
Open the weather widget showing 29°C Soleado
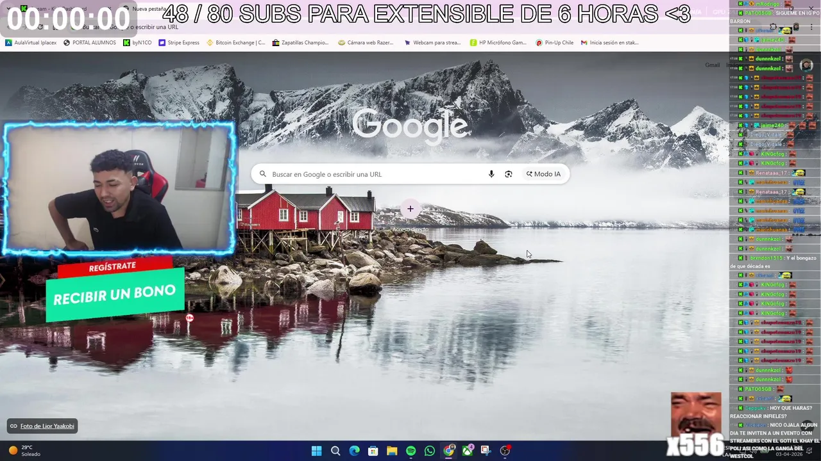[x=24, y=451]
